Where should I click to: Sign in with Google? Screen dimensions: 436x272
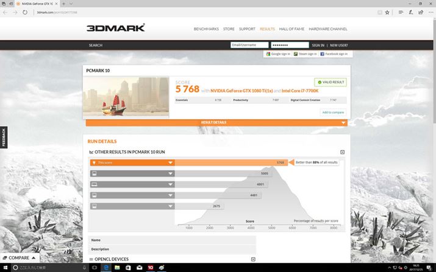(278, 54)
